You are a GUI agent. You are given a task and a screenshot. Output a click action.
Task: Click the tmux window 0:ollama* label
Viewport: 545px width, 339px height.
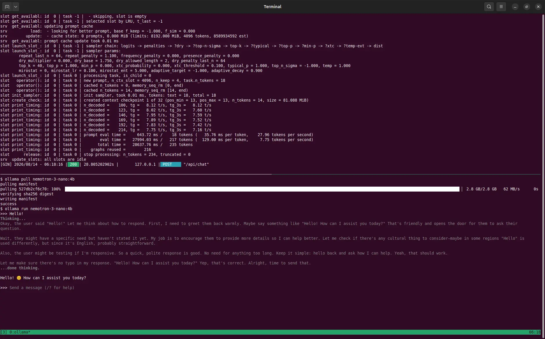[20, 332]
